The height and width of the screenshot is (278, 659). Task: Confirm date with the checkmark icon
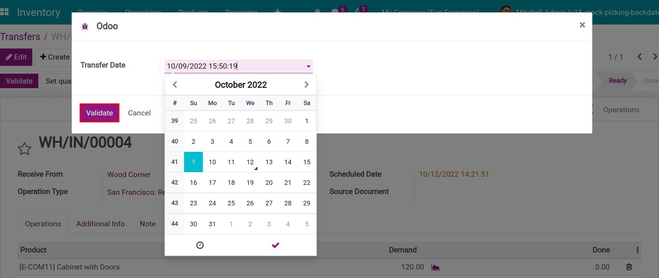[x=275, y=245]
